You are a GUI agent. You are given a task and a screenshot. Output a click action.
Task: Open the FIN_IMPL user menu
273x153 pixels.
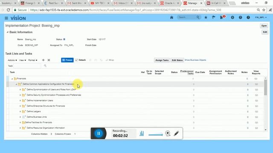pyautogui.click(x=261, y=17)
